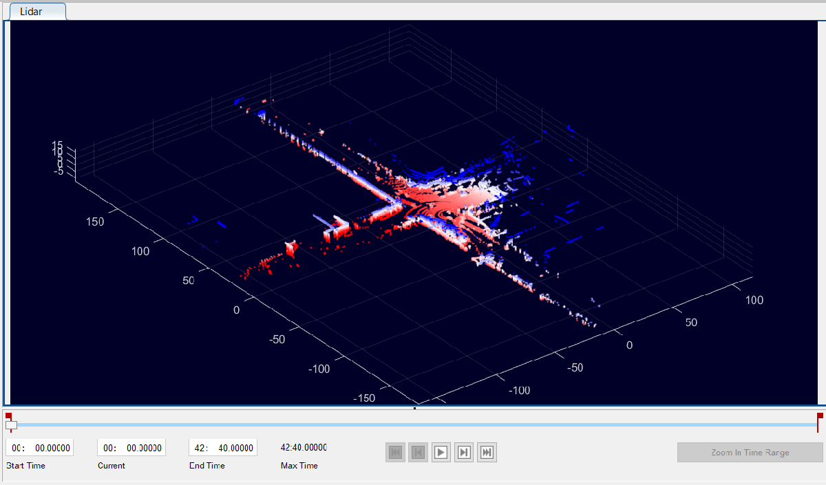Jump to the last frame
The height and width of the screenshot is (485, 826).
point(487,452)
